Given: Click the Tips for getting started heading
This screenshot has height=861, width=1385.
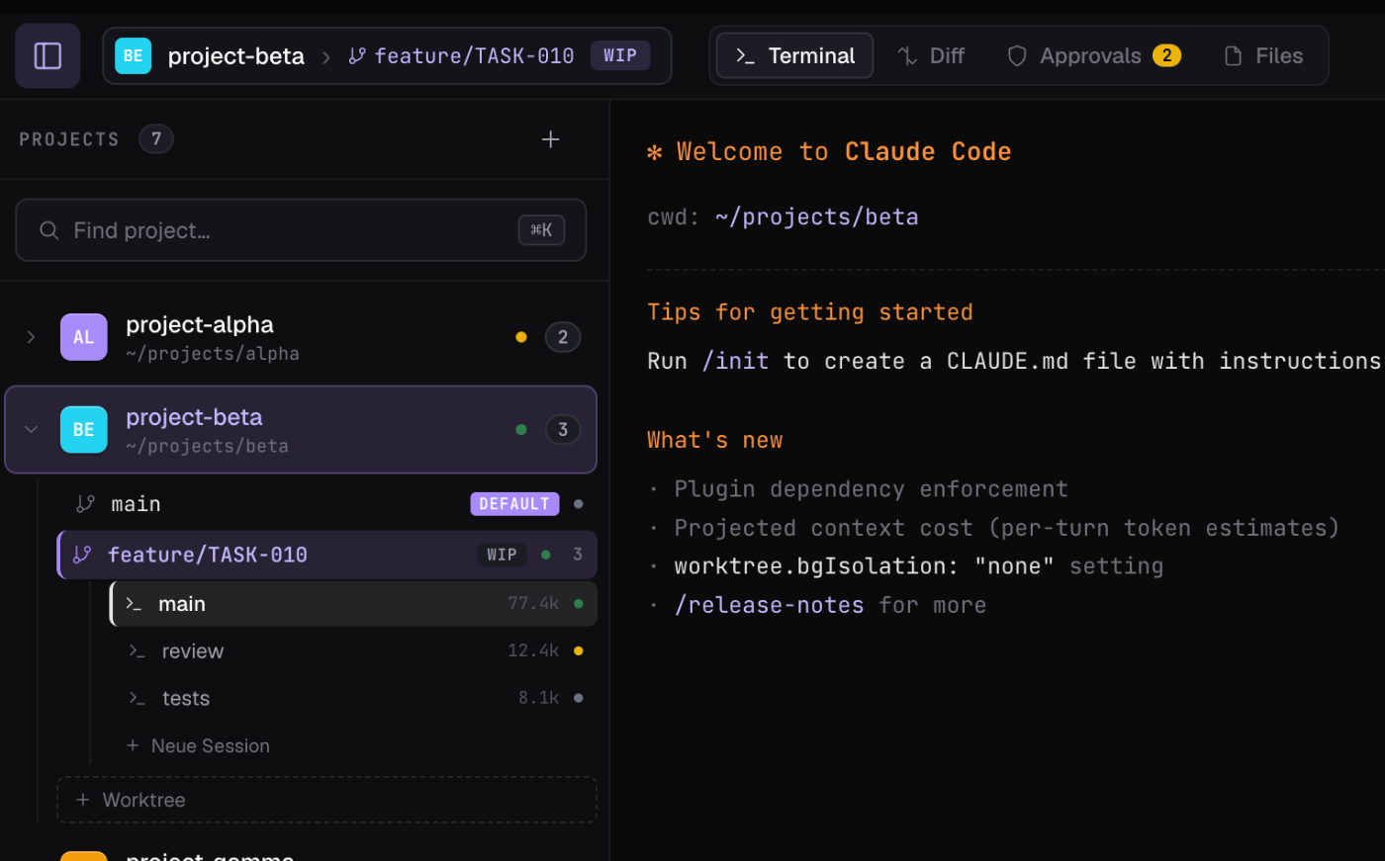Looking at the screenshot, I should pos(810,312).
